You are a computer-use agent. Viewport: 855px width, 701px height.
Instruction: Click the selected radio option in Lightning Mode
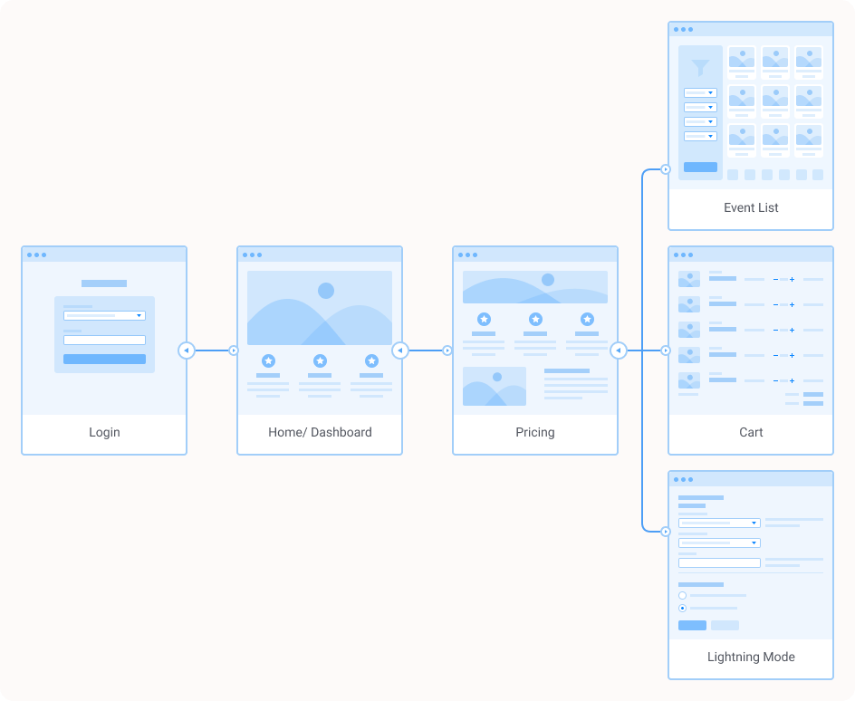(682, 609)
